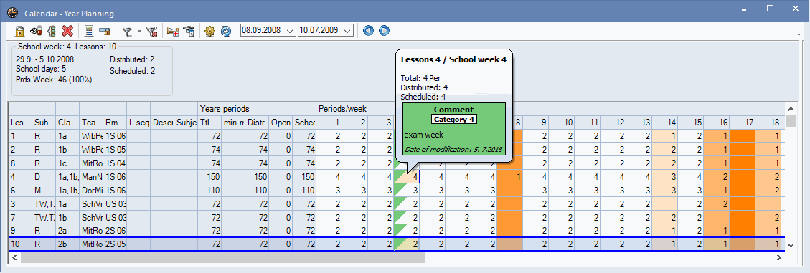Viewport: 810px width, 273px height.
Task: Click light orange week 14 cell in lesson 1
Action: [x=665, y=136]
